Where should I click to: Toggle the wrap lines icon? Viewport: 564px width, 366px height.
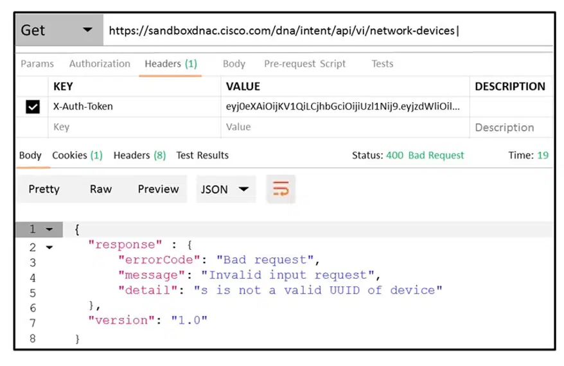[281, 189]
